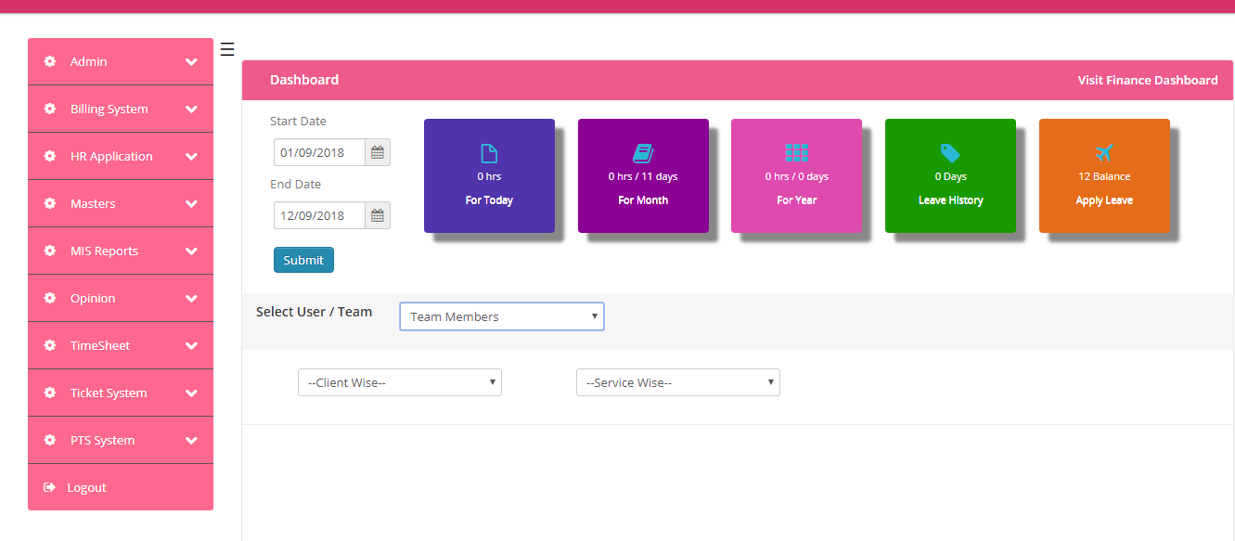Open the End Date calendar picker icon

click(x=378, y=215)
